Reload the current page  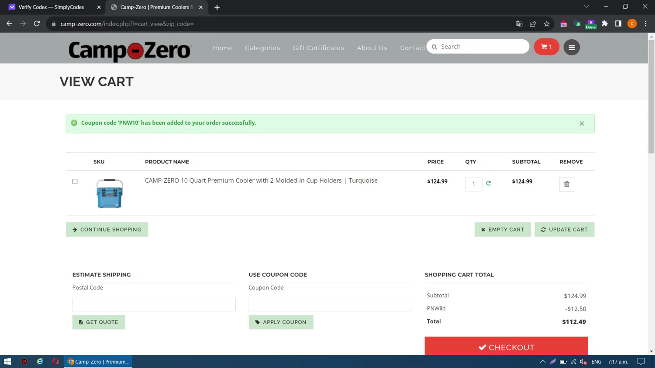(37, 24)
